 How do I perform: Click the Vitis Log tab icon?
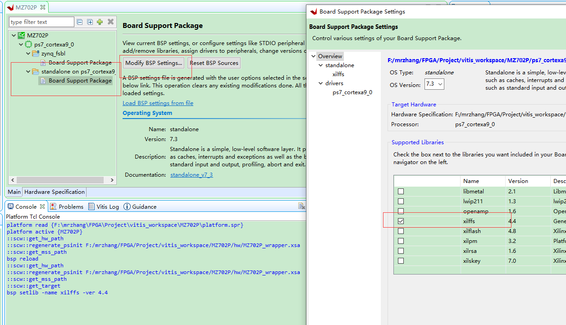point(91,206)
